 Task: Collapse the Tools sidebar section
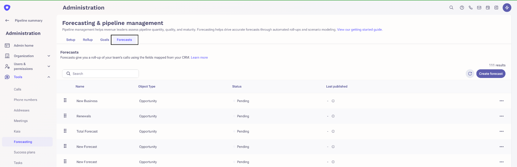pos(49,77)
